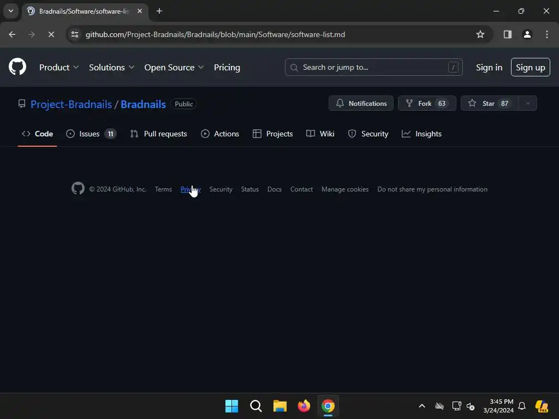Click the Copilot PRE taskbar icon
The width and height of the screenshot is (559, 419).
click(x=542, y=406)
